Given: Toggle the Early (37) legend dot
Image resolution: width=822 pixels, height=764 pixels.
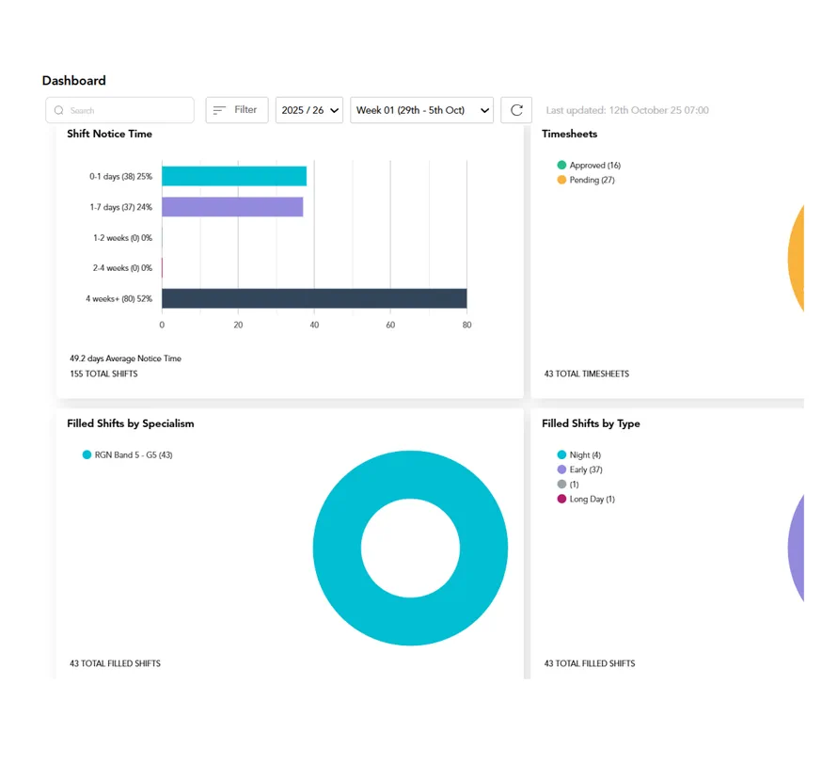Looking at the screenshot, I should [561, 470].
